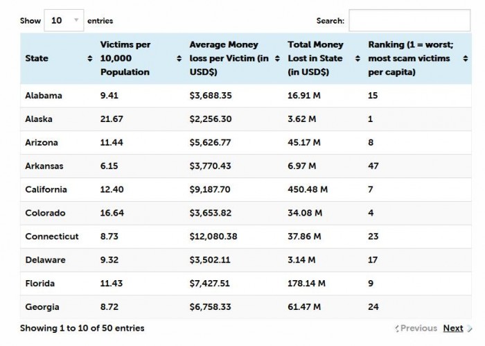The height and width of the screenshot is (346, 485).
Task: Click Arkansas ranking value 47
Action: pyautogui.click(x=373, y=166)
